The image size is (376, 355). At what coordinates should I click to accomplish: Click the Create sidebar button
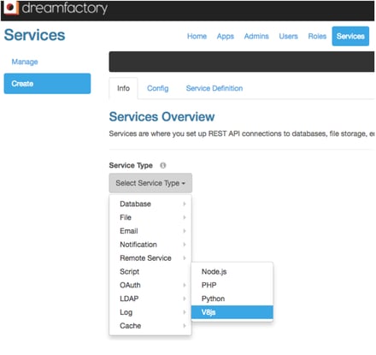click(x=47, y=84)
